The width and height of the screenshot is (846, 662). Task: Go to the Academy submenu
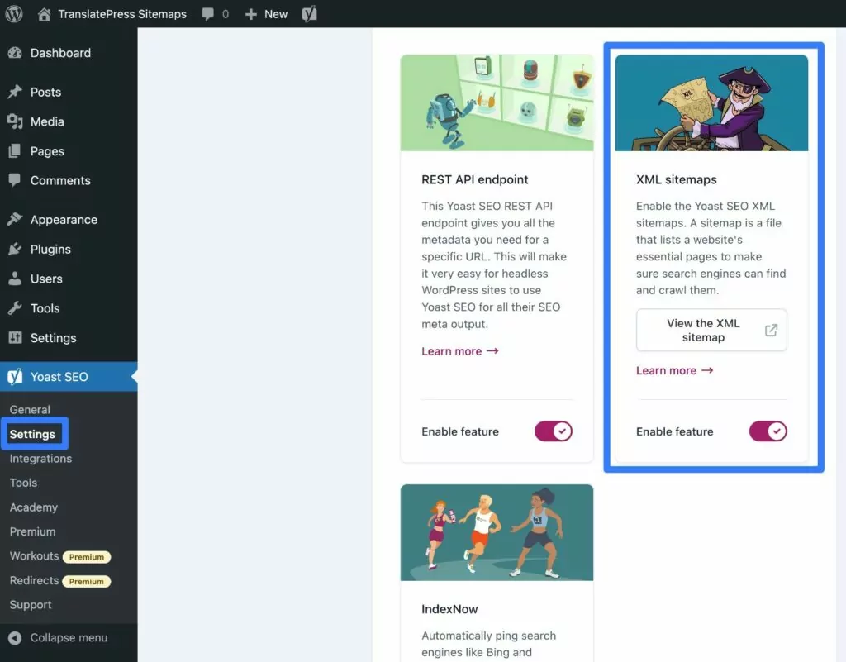tap(33, 507)
